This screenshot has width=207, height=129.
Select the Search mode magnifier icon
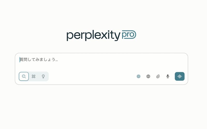[x=24, y=76]
